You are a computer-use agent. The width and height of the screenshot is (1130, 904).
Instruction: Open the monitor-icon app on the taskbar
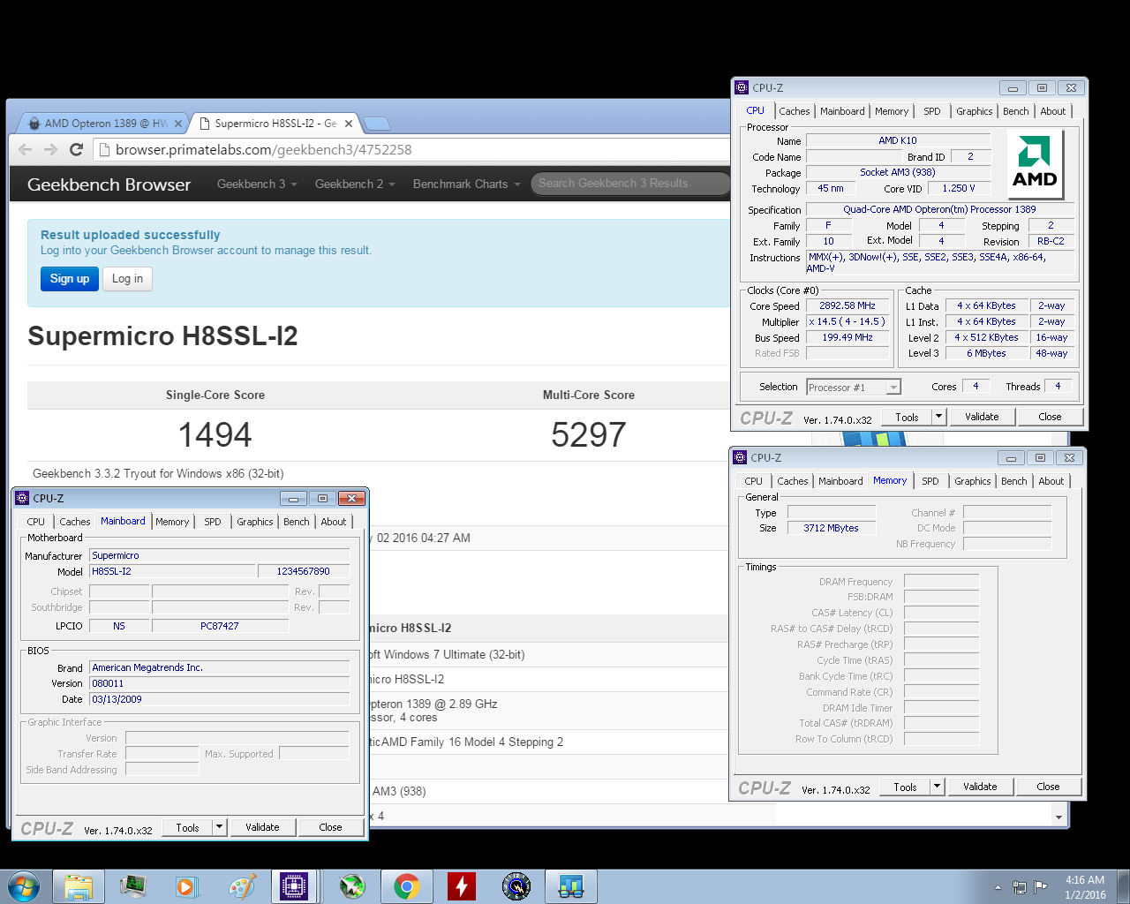point(133,886)
